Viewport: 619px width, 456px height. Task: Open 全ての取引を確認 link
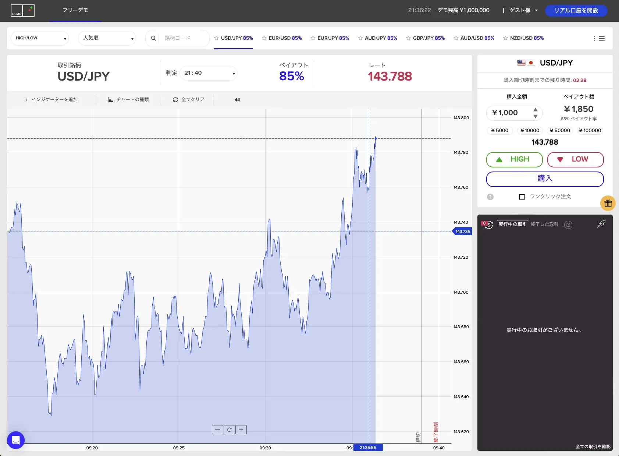pos(593,446)
